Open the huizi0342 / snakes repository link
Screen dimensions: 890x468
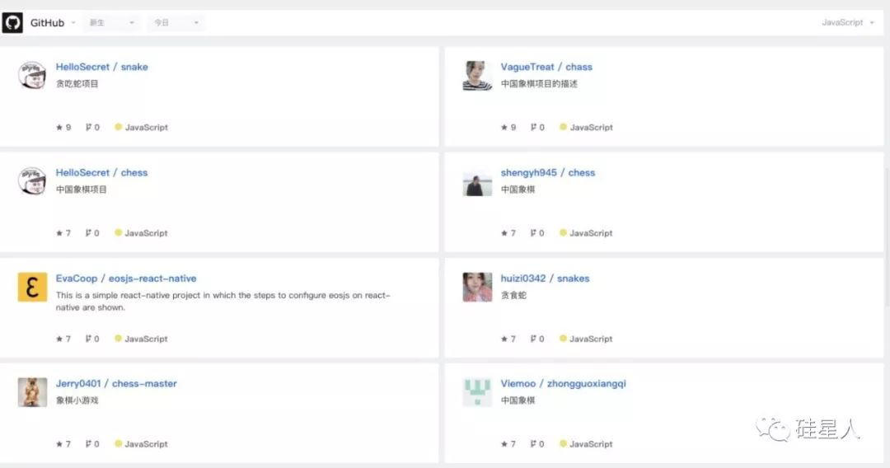545,278
